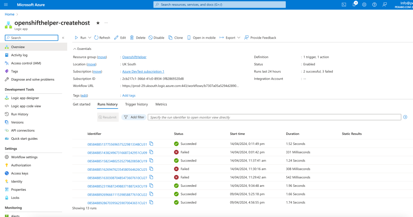Copy identifier ending CU21
The height and width of the screenshot is (217, 413).
click(151, 203)
